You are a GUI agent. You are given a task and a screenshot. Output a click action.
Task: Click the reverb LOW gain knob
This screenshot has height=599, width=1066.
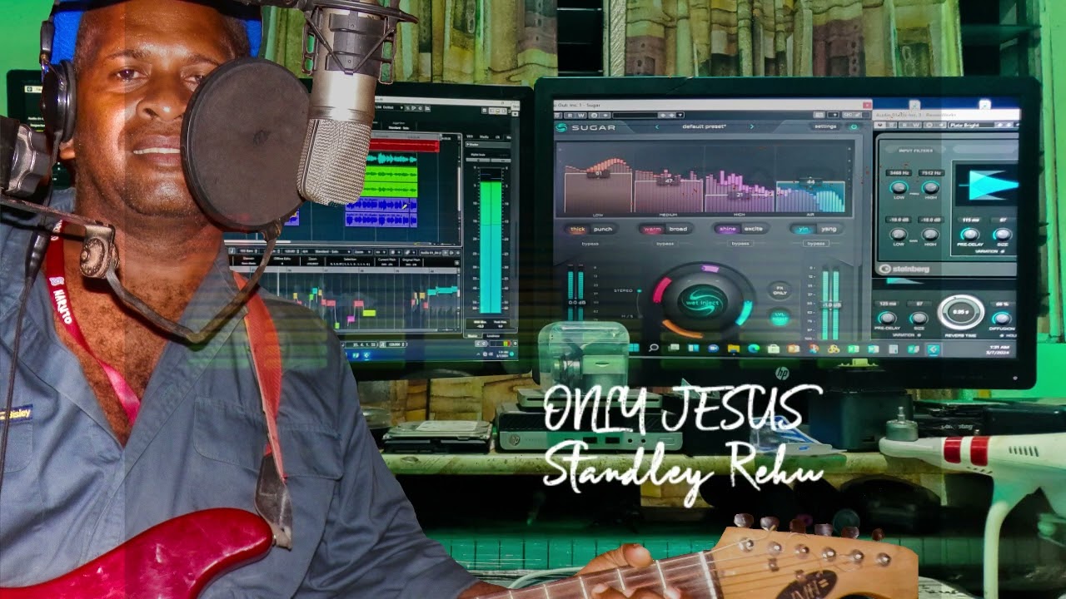point(899,233)
